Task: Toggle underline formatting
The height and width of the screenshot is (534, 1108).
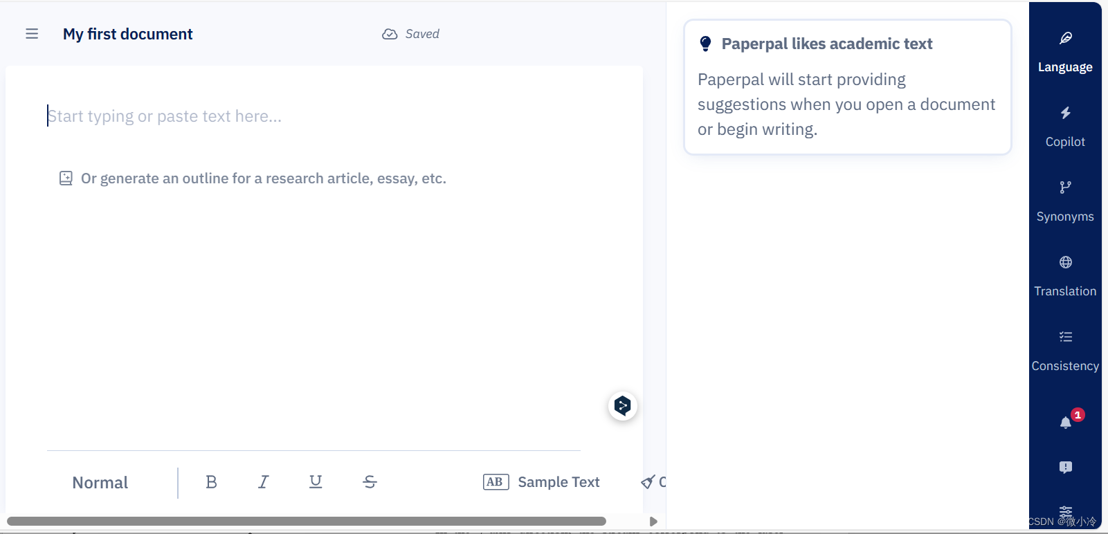Action: 316,482
